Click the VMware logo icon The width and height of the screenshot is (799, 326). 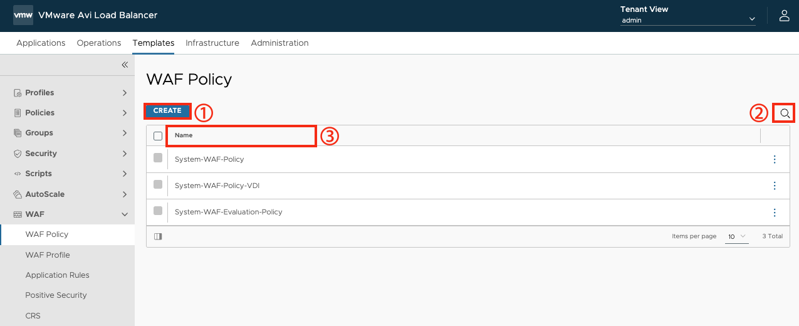(x=23, y=15)
